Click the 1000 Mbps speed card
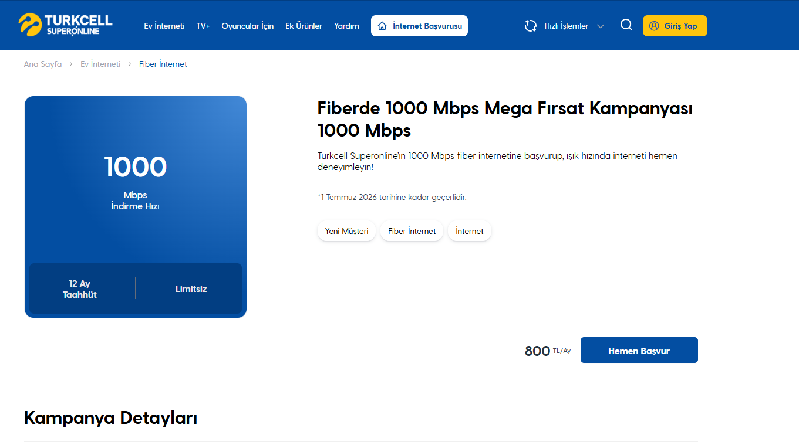 tap(136, 207)
